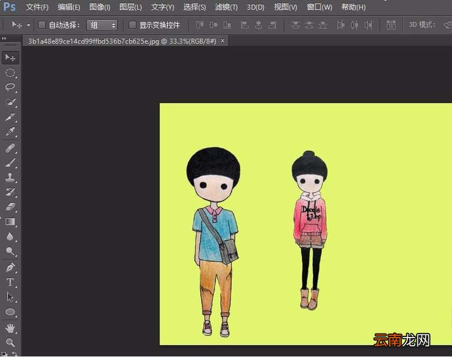Open the 文字(Y) menu

tap(162, 7)
